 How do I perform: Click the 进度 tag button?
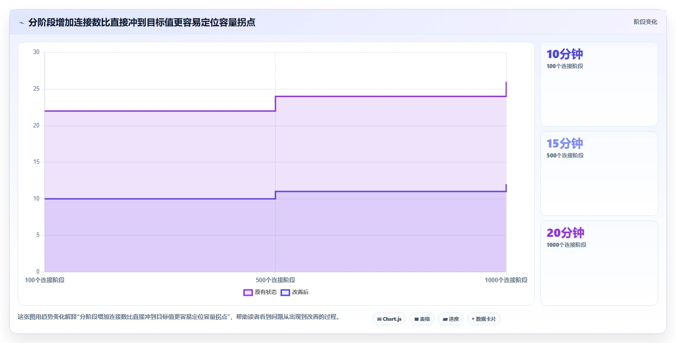(x=451, y=319)
